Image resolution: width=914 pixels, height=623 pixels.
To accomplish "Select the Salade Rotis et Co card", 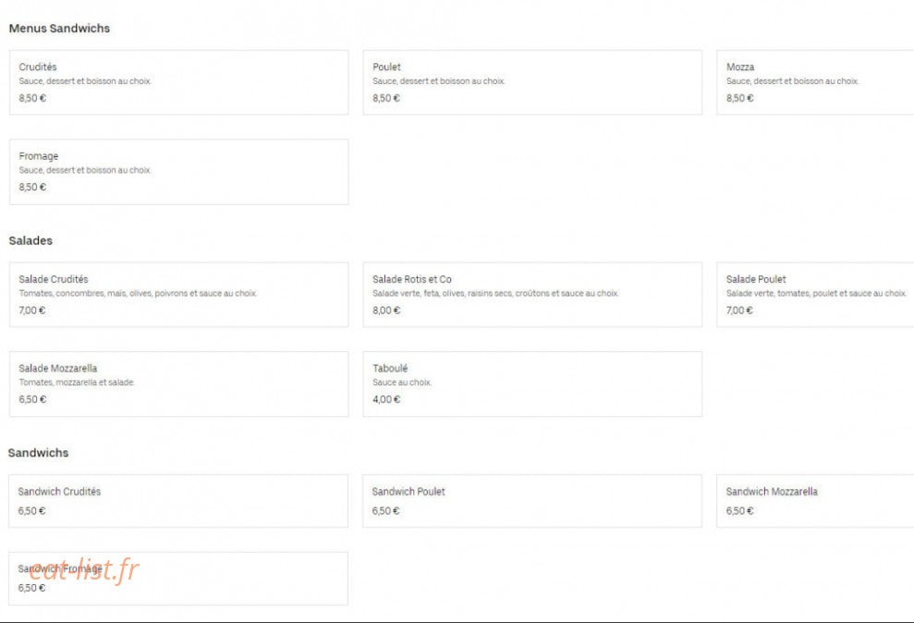I will (x=532, y=294).
